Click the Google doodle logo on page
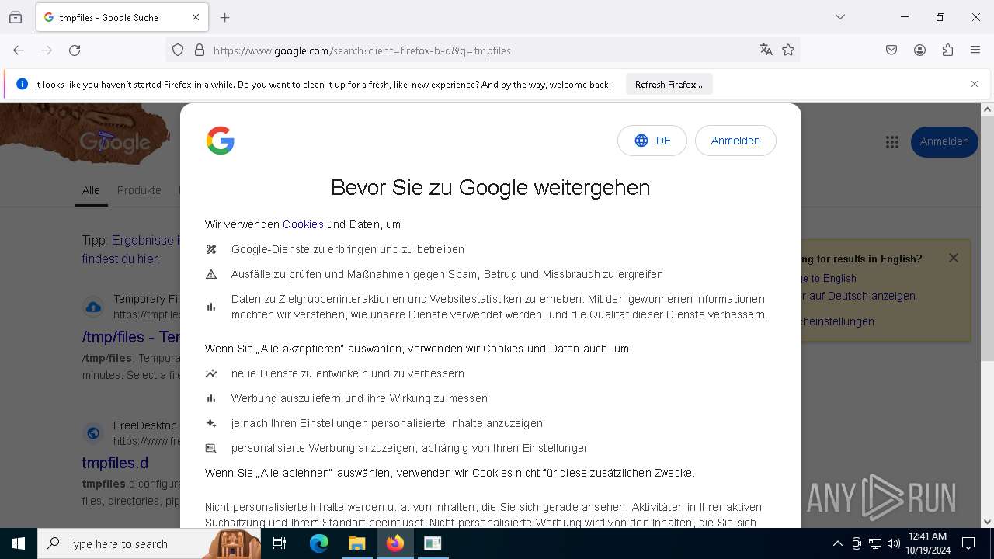The width and height of the screenshot is (994, 559). 115,142
